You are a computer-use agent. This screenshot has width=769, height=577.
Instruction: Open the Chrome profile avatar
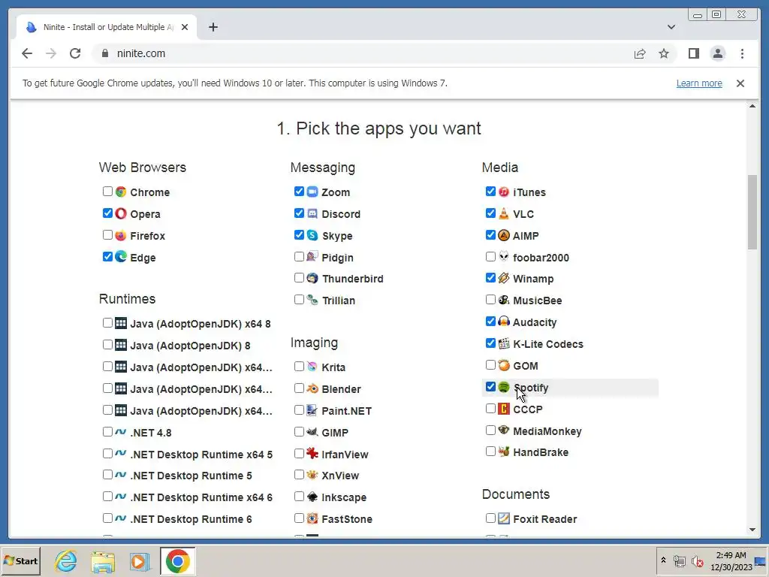point(717,53)
